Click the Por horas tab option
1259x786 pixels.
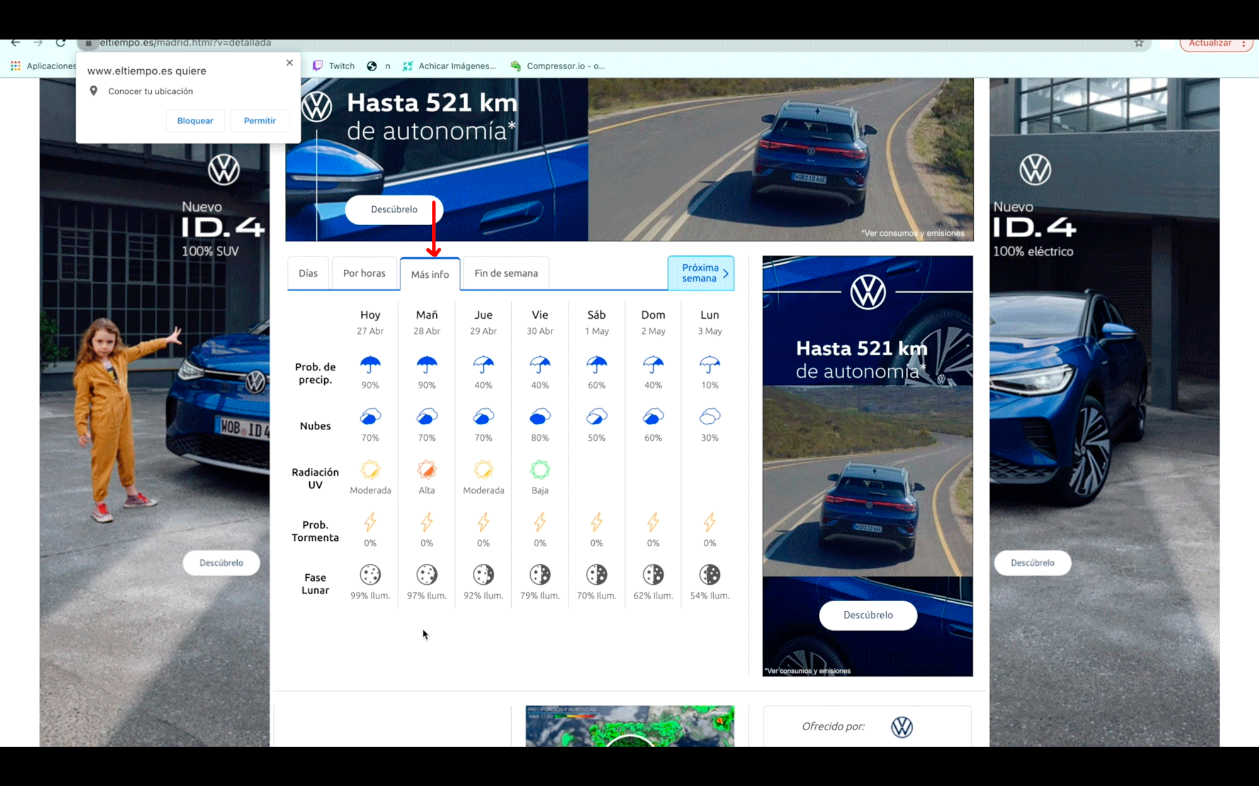tap(363, 272)
